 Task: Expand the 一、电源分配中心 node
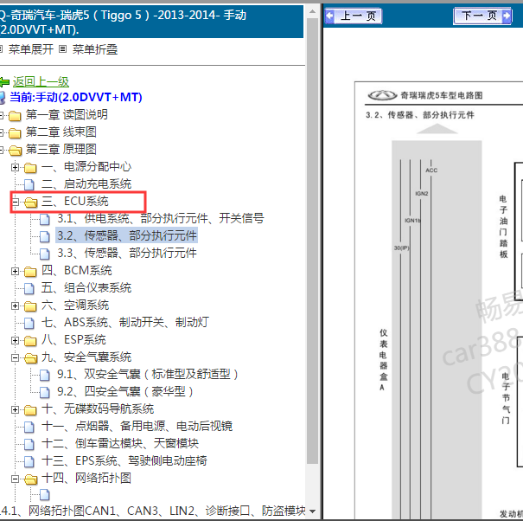click(x=15, y=167)
